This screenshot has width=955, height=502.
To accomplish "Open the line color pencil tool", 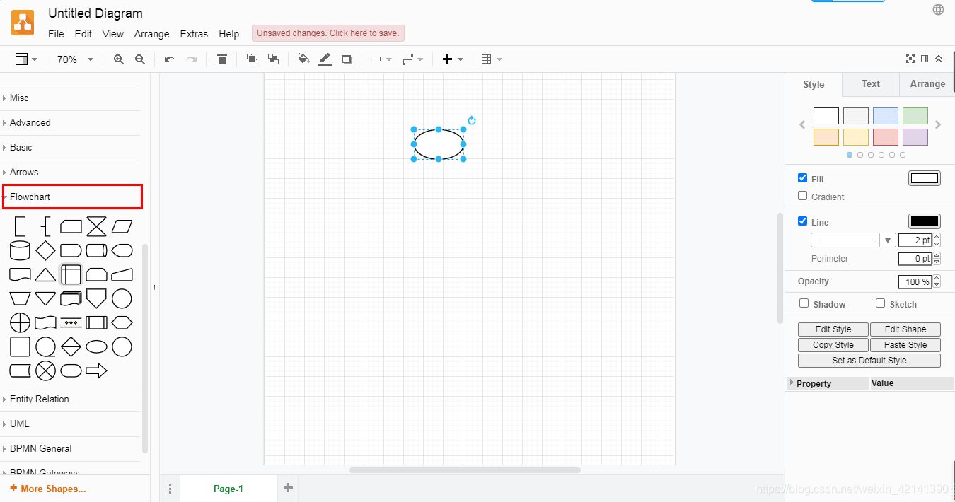I will tap(325, 59).
